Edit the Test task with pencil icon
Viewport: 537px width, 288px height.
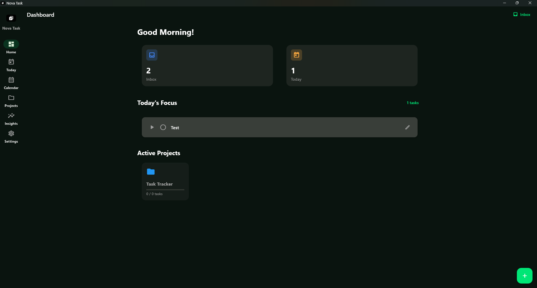point(408,127)
